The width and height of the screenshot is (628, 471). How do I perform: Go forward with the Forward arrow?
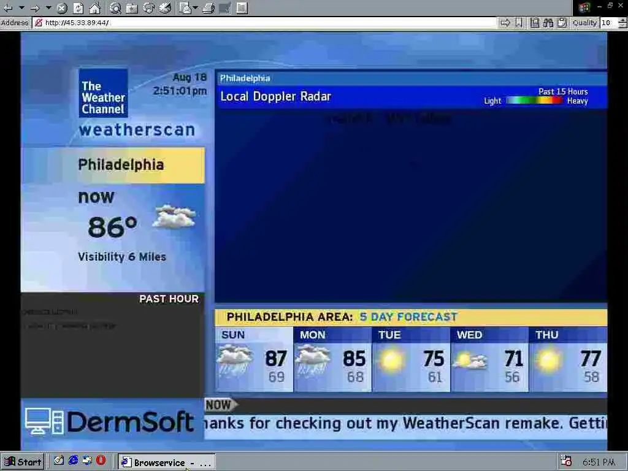35,7
